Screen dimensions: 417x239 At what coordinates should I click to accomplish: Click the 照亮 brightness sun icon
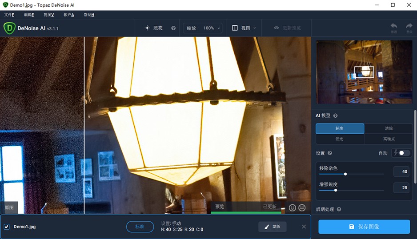click(x=147, y=28)
